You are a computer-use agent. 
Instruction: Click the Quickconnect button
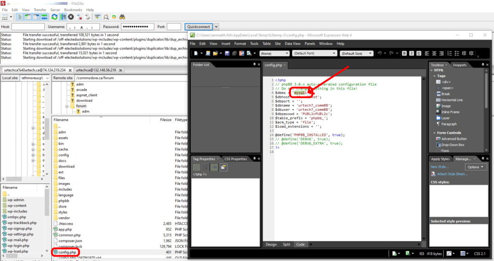(198, 27)
